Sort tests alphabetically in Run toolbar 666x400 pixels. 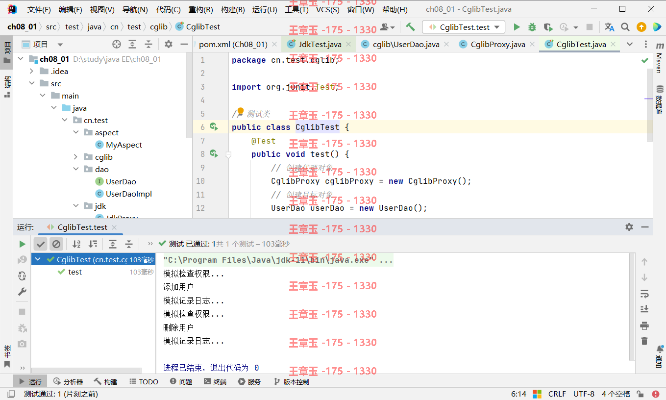click(x=76, y=244)
